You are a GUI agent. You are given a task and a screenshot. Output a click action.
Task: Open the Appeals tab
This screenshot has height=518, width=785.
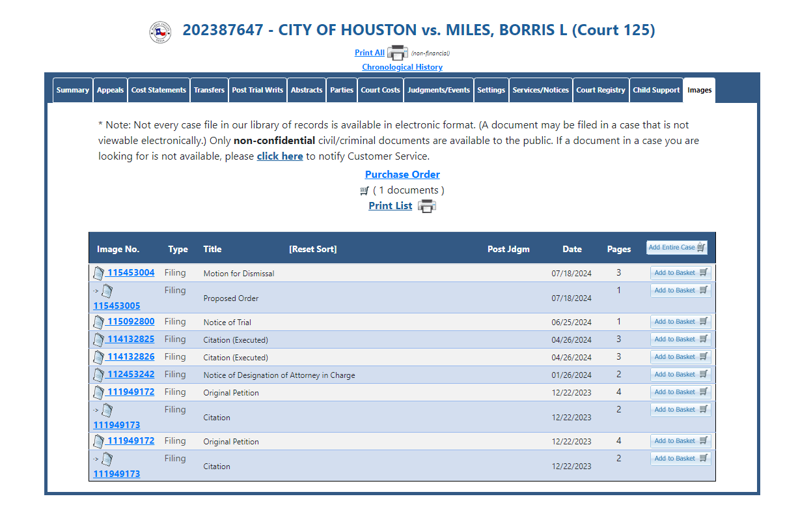click(110, 90)
